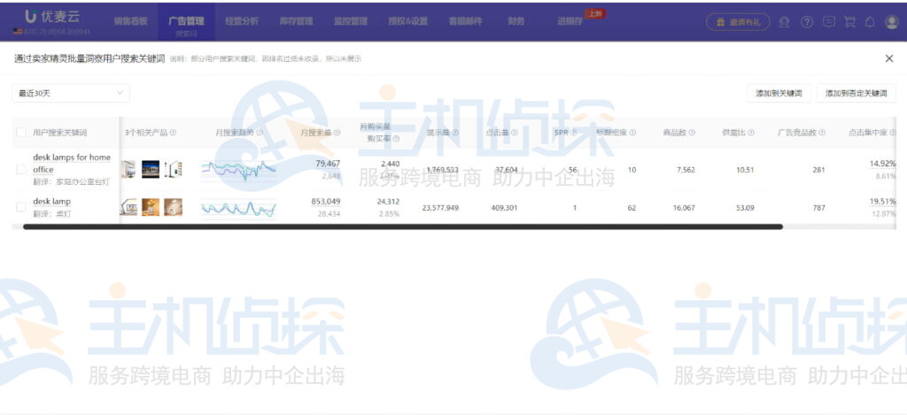Click the 优麦云 logo in the header

click(x=52, y=18)
